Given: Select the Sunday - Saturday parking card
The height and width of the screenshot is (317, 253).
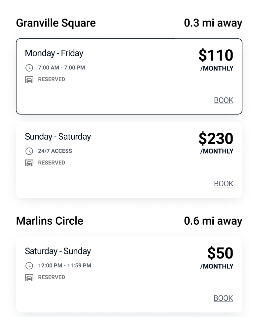Looking at the screenshot, I should click(129, 160).
